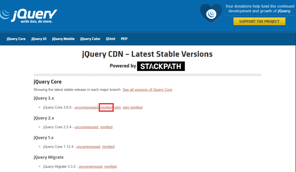
Task: Go to jQuery Mobile in navigation
Action: (63, 39)
